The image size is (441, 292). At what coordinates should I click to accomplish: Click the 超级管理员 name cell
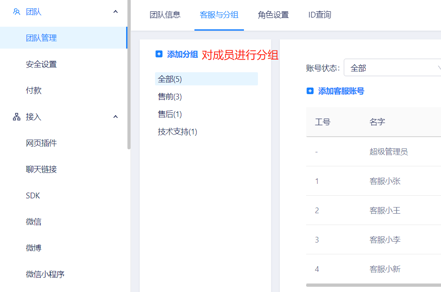tap(389, 152)
